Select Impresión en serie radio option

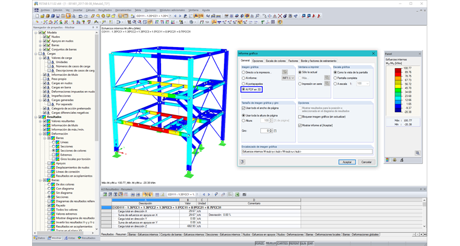300,84
